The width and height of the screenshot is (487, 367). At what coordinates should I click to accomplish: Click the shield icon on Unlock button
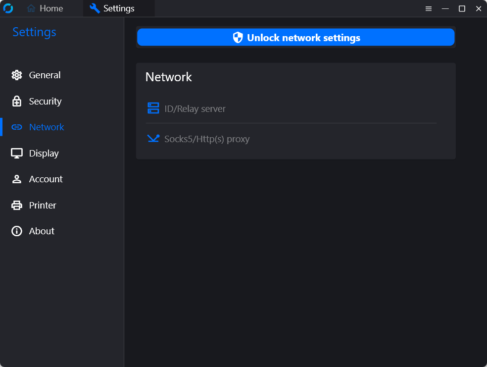pos(238,38)
